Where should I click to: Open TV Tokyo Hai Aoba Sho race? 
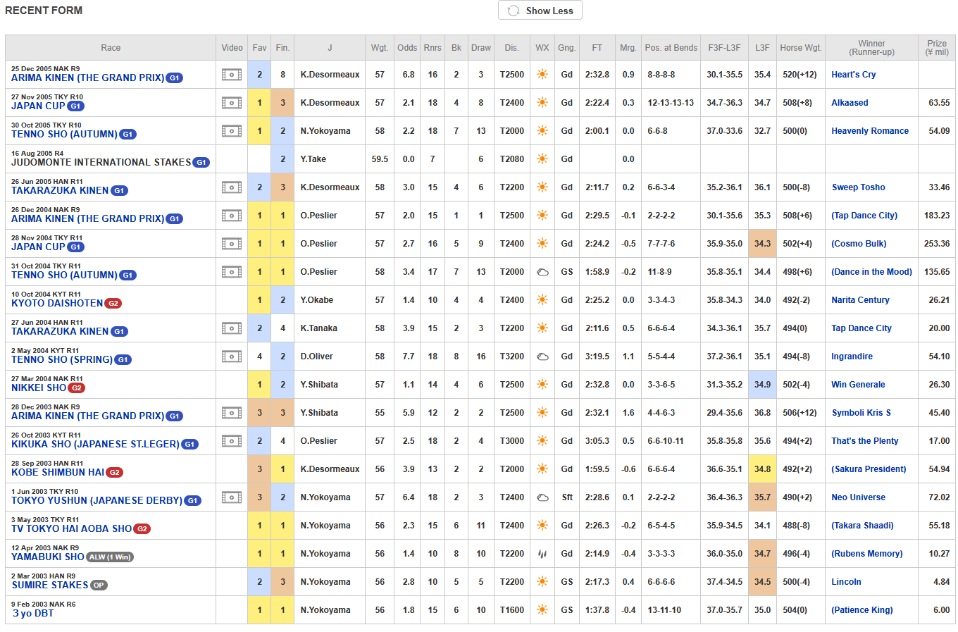[71, 529]
